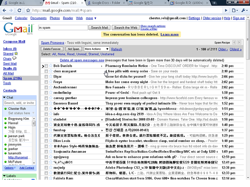
Task: Tick the checkbox for Freye message
Action: pos(46,82)
